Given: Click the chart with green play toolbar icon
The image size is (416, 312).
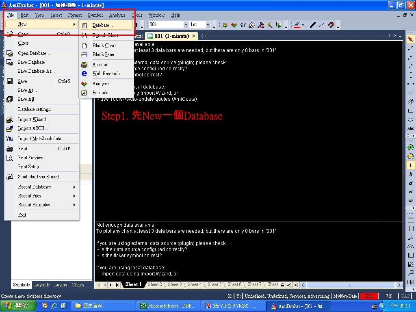Looking at the screenshot, I should (x=279, y=25).
